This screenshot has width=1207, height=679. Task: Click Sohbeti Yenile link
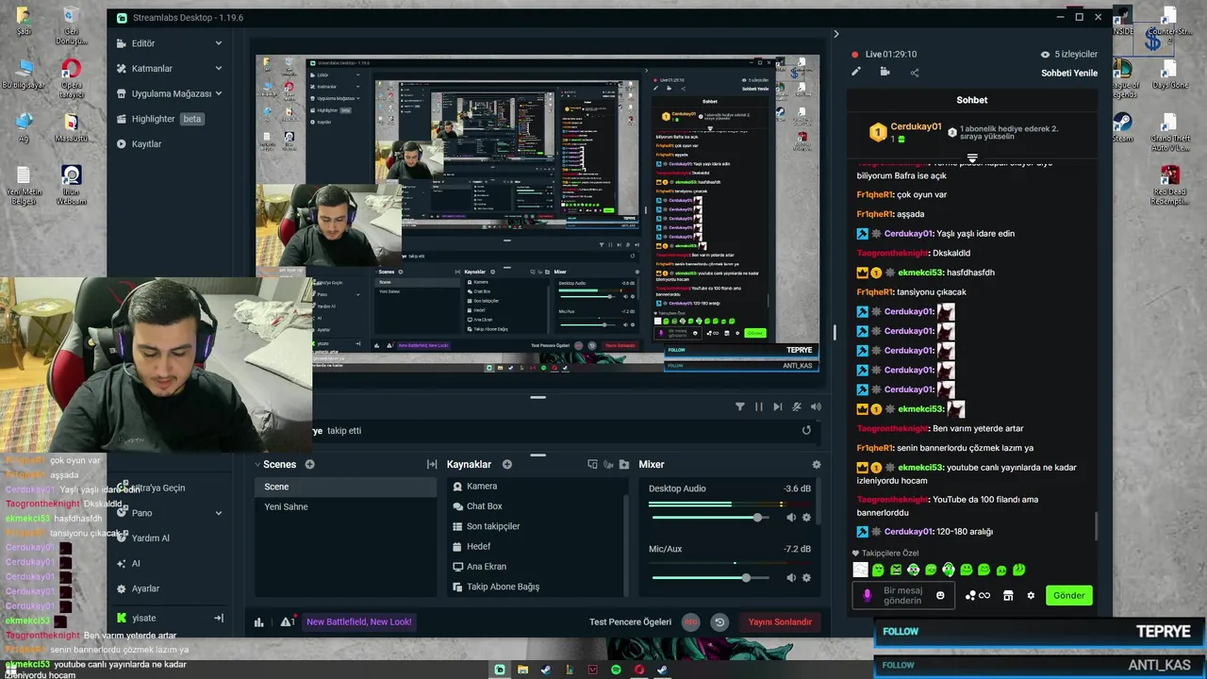[x=1069, y=73]
